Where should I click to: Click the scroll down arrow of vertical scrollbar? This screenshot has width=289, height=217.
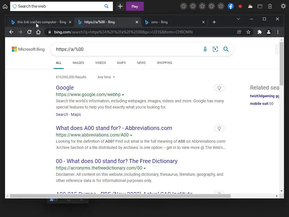point(281,191)
